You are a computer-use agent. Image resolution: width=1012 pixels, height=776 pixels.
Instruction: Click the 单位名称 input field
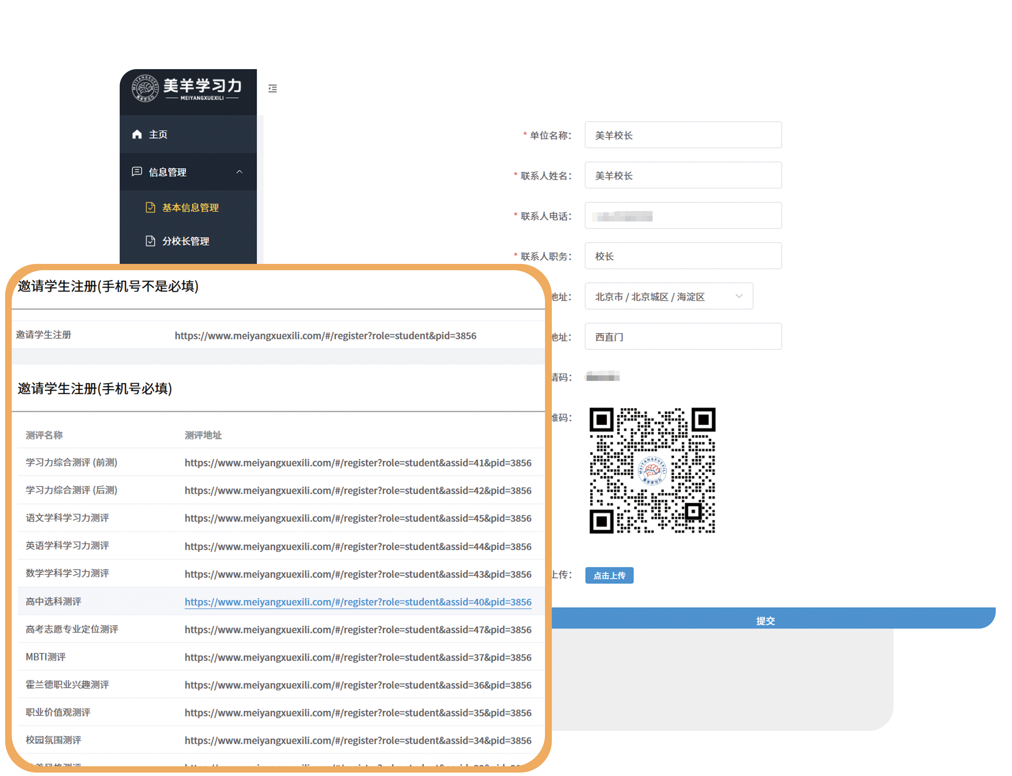(683, 135)
